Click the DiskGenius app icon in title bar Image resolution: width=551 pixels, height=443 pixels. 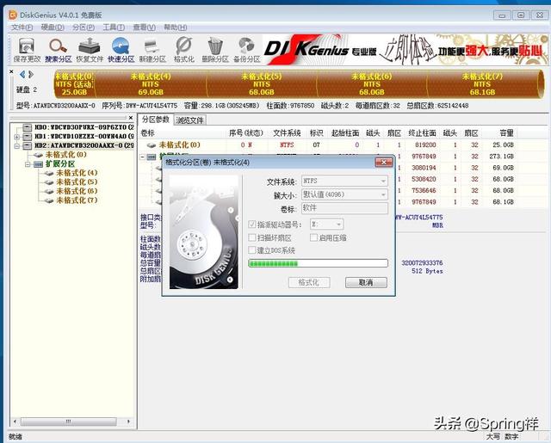[x=13, y=15]
